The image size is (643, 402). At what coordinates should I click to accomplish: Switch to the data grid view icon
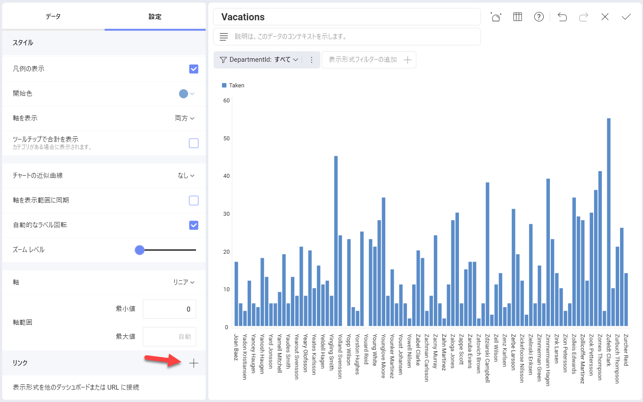518,17
